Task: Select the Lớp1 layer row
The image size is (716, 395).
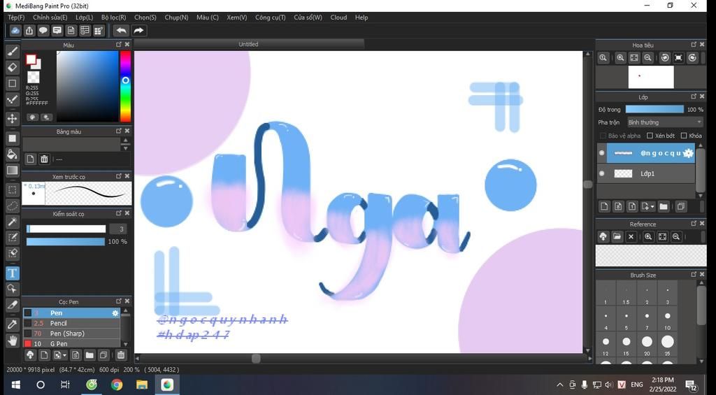Action: click(646, 173)
